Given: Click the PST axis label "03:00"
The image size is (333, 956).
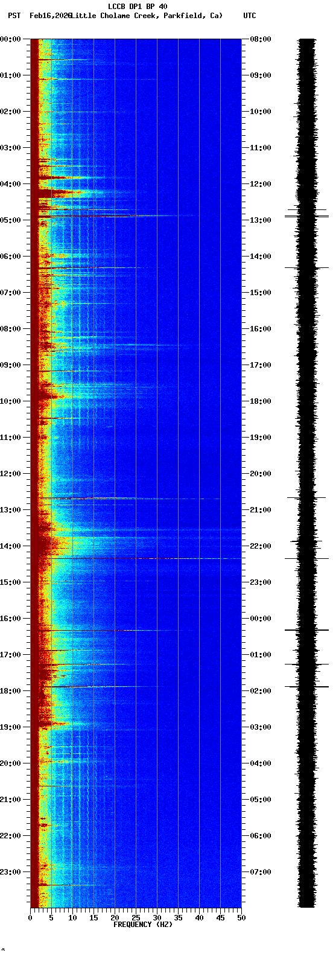Looking at the screenshot, I should tap(10, 148).
